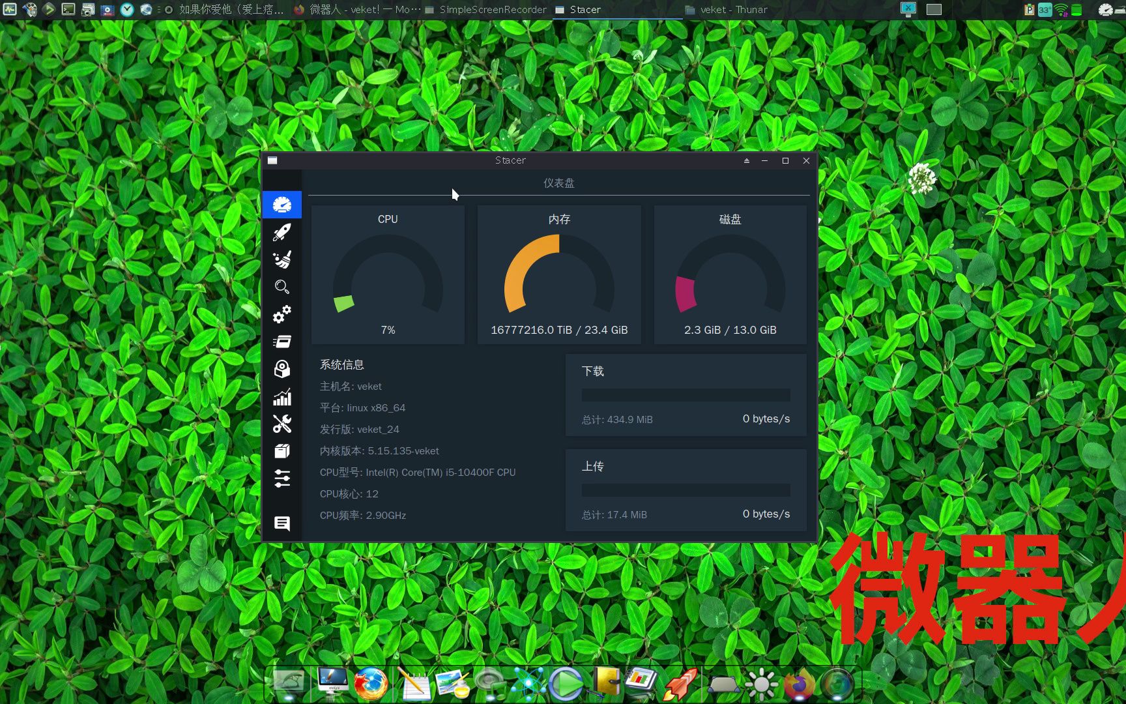Open Services via the gears sidebar icon
This screenshot has width=1126, height=704.
point(282,314)
